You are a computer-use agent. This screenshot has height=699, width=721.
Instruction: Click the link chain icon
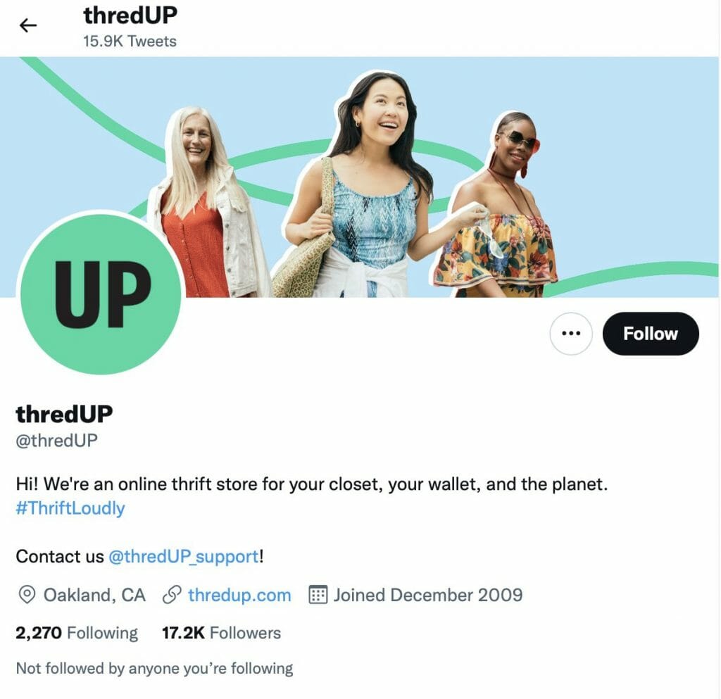pyautogui.click(x=172, y=595)
